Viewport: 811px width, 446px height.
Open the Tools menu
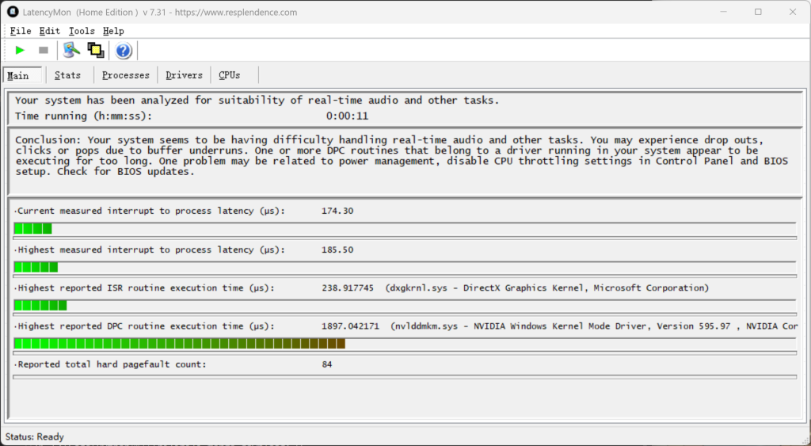pyautogui.click(x=82, y=31)
